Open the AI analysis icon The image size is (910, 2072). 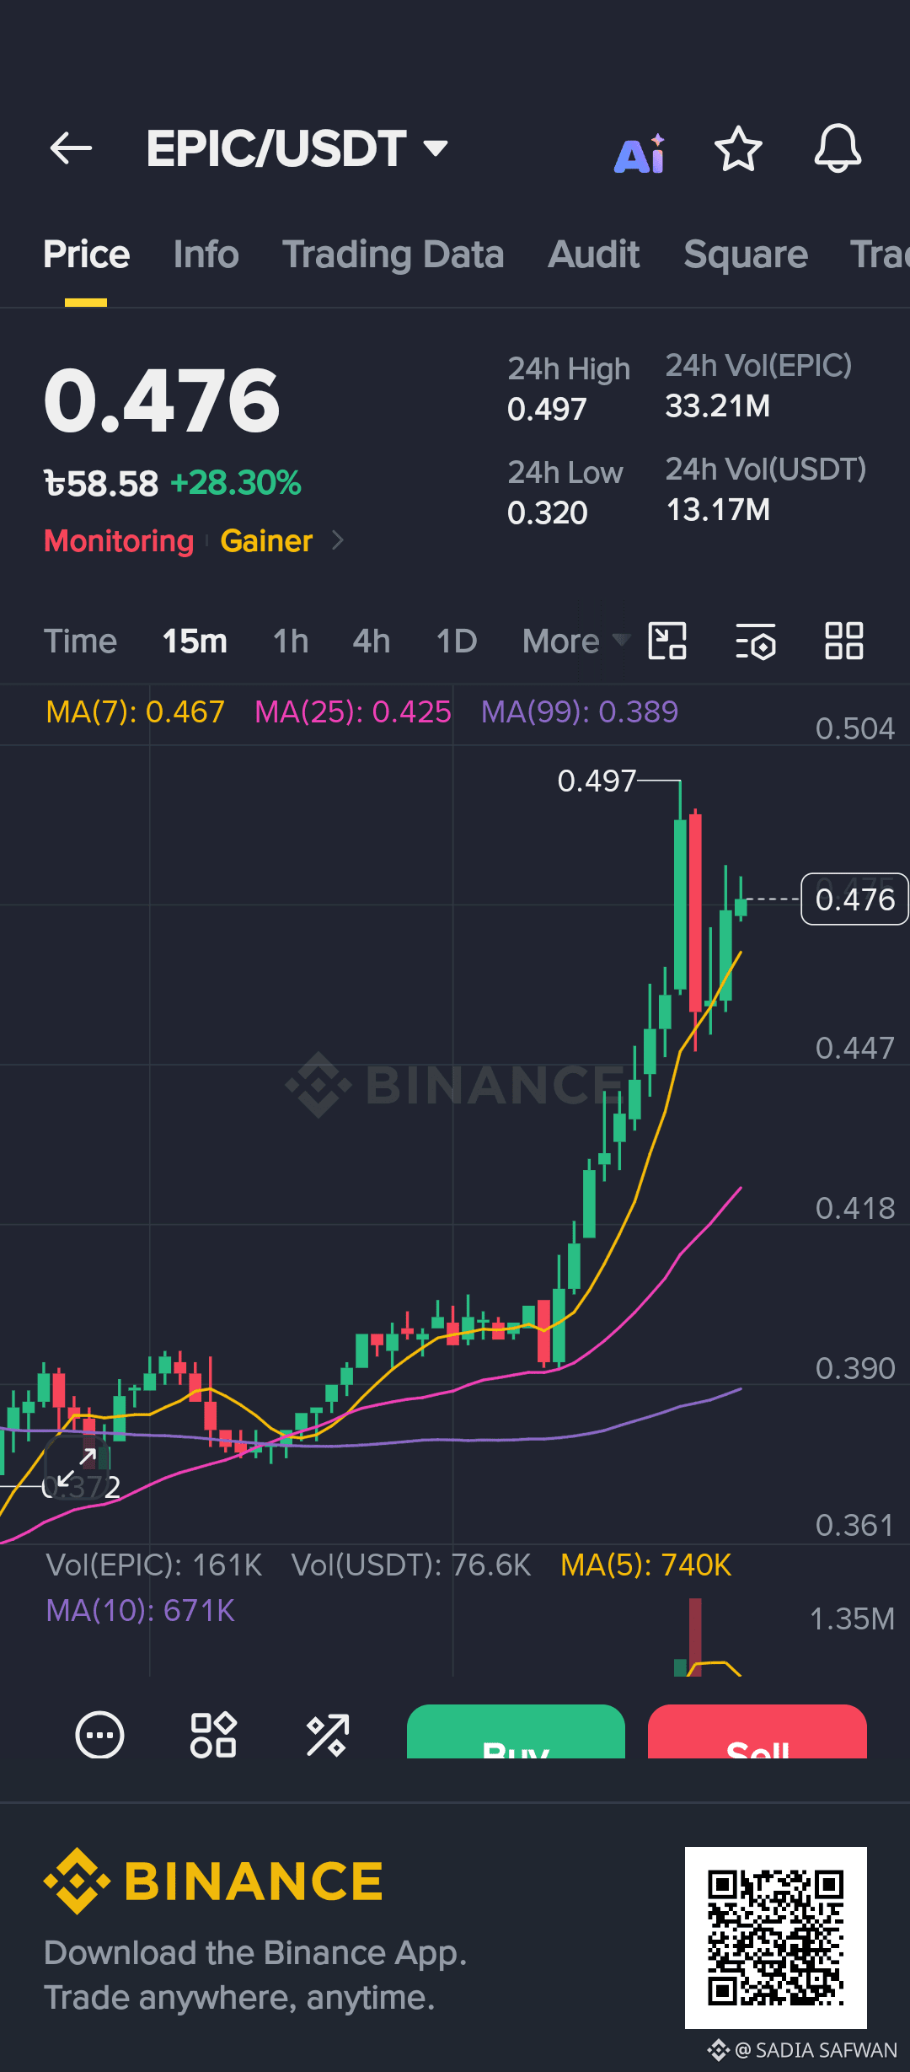click(640, 153)
